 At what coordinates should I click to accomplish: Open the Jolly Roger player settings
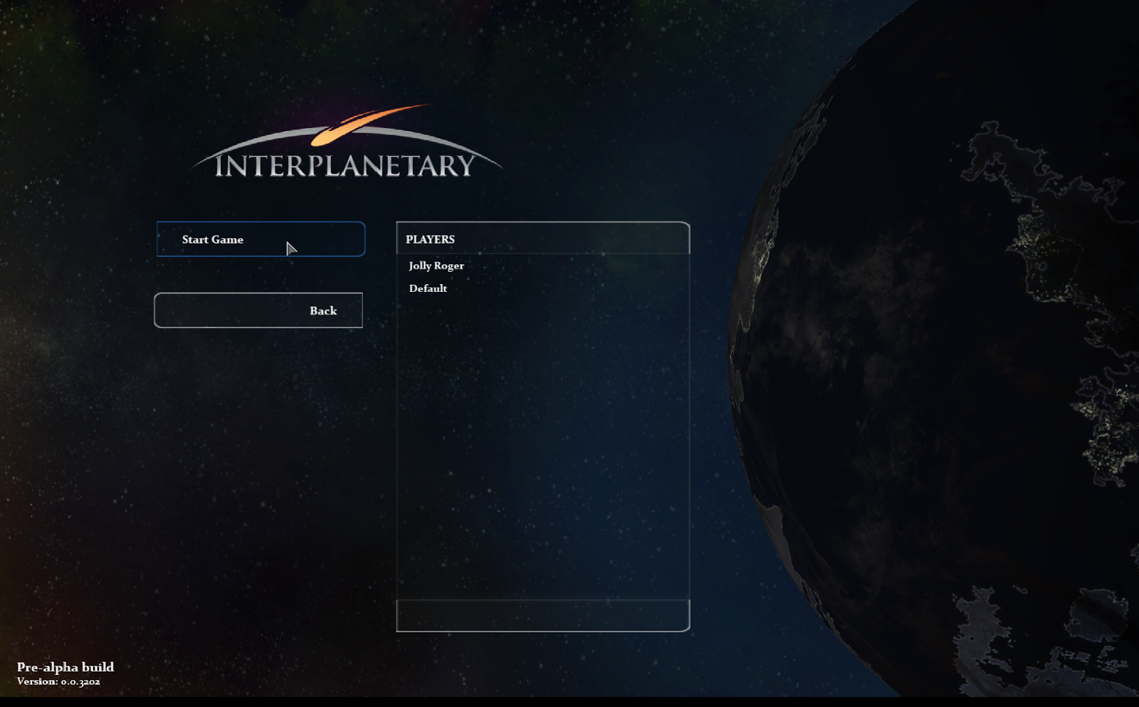pos(436,266)
